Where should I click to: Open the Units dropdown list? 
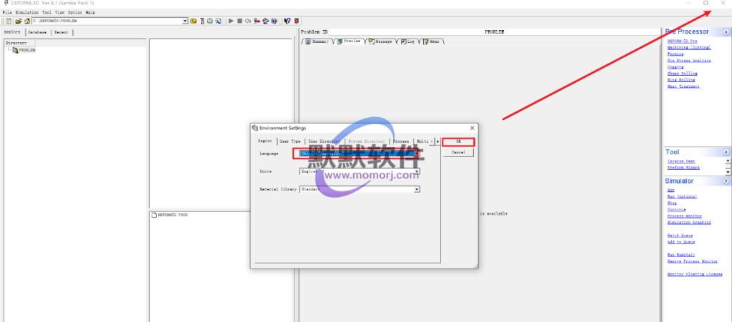(417, 171)
